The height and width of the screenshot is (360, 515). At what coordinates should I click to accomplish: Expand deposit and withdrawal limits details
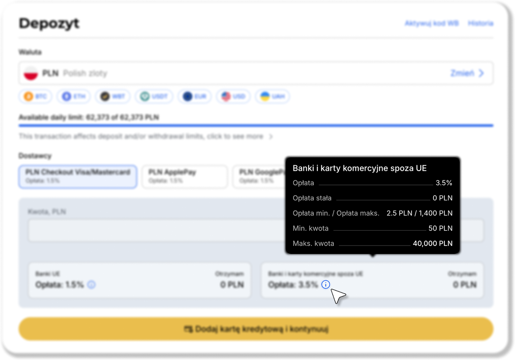click(x=145, y=136)
